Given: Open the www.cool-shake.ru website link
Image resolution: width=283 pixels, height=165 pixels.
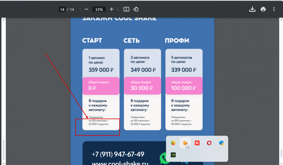Looking at the screenshot, I should pos(120,163).
